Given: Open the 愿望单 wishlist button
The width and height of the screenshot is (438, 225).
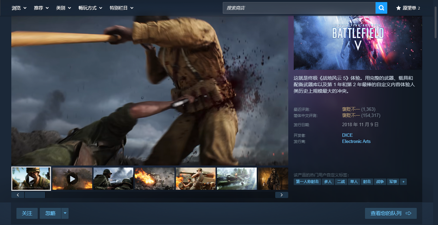Looking at the screenshot, I should [x=408, y=8].
